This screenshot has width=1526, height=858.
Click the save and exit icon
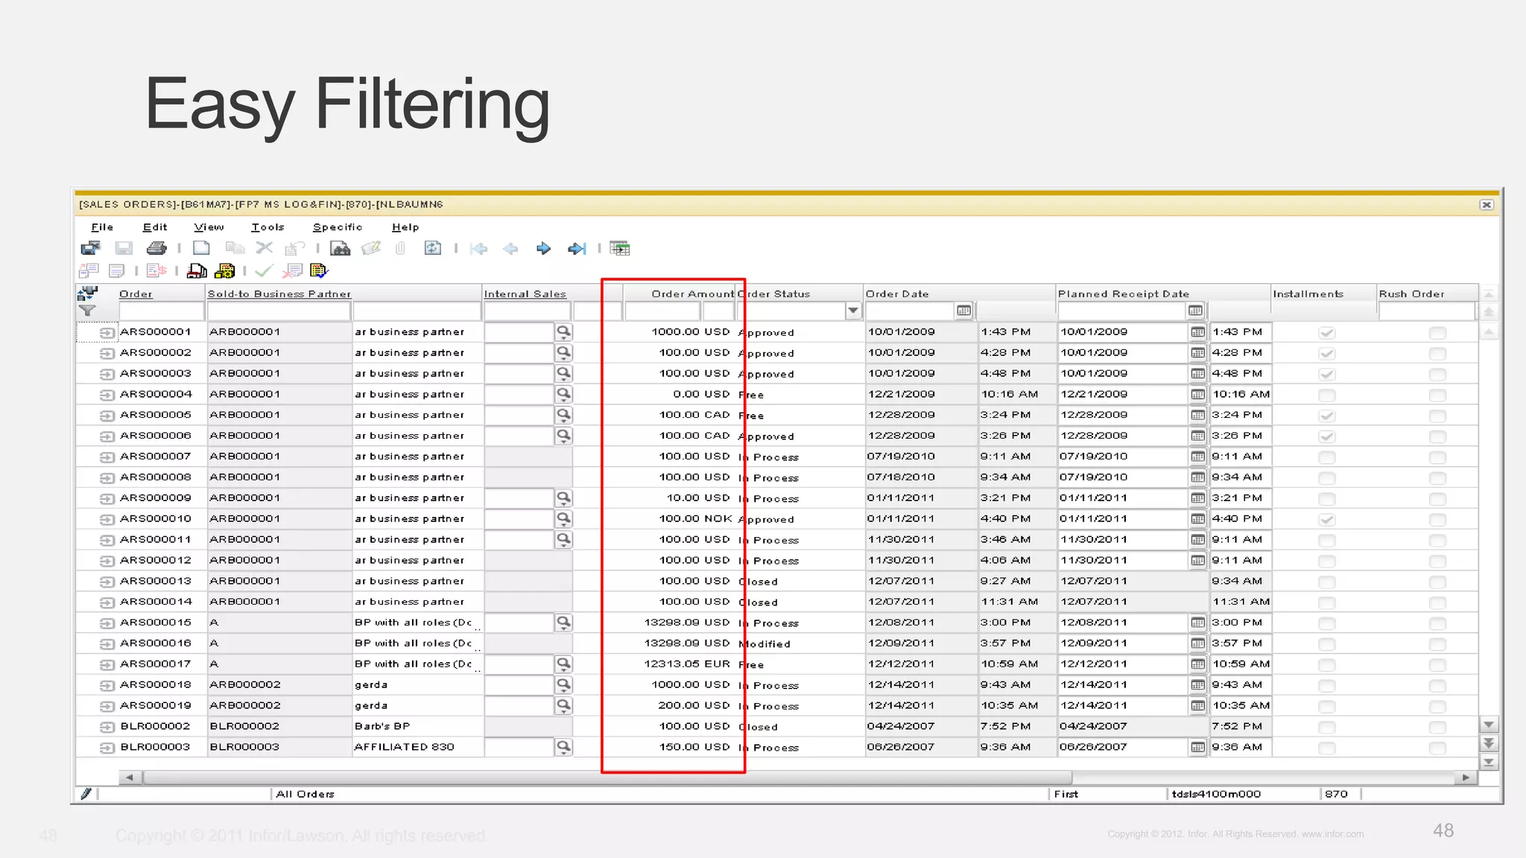pos(91,248)
